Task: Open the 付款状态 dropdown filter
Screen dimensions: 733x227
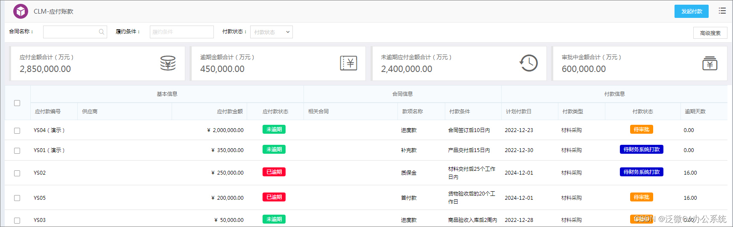Action: pyautogui.click(x=271, y=32)
